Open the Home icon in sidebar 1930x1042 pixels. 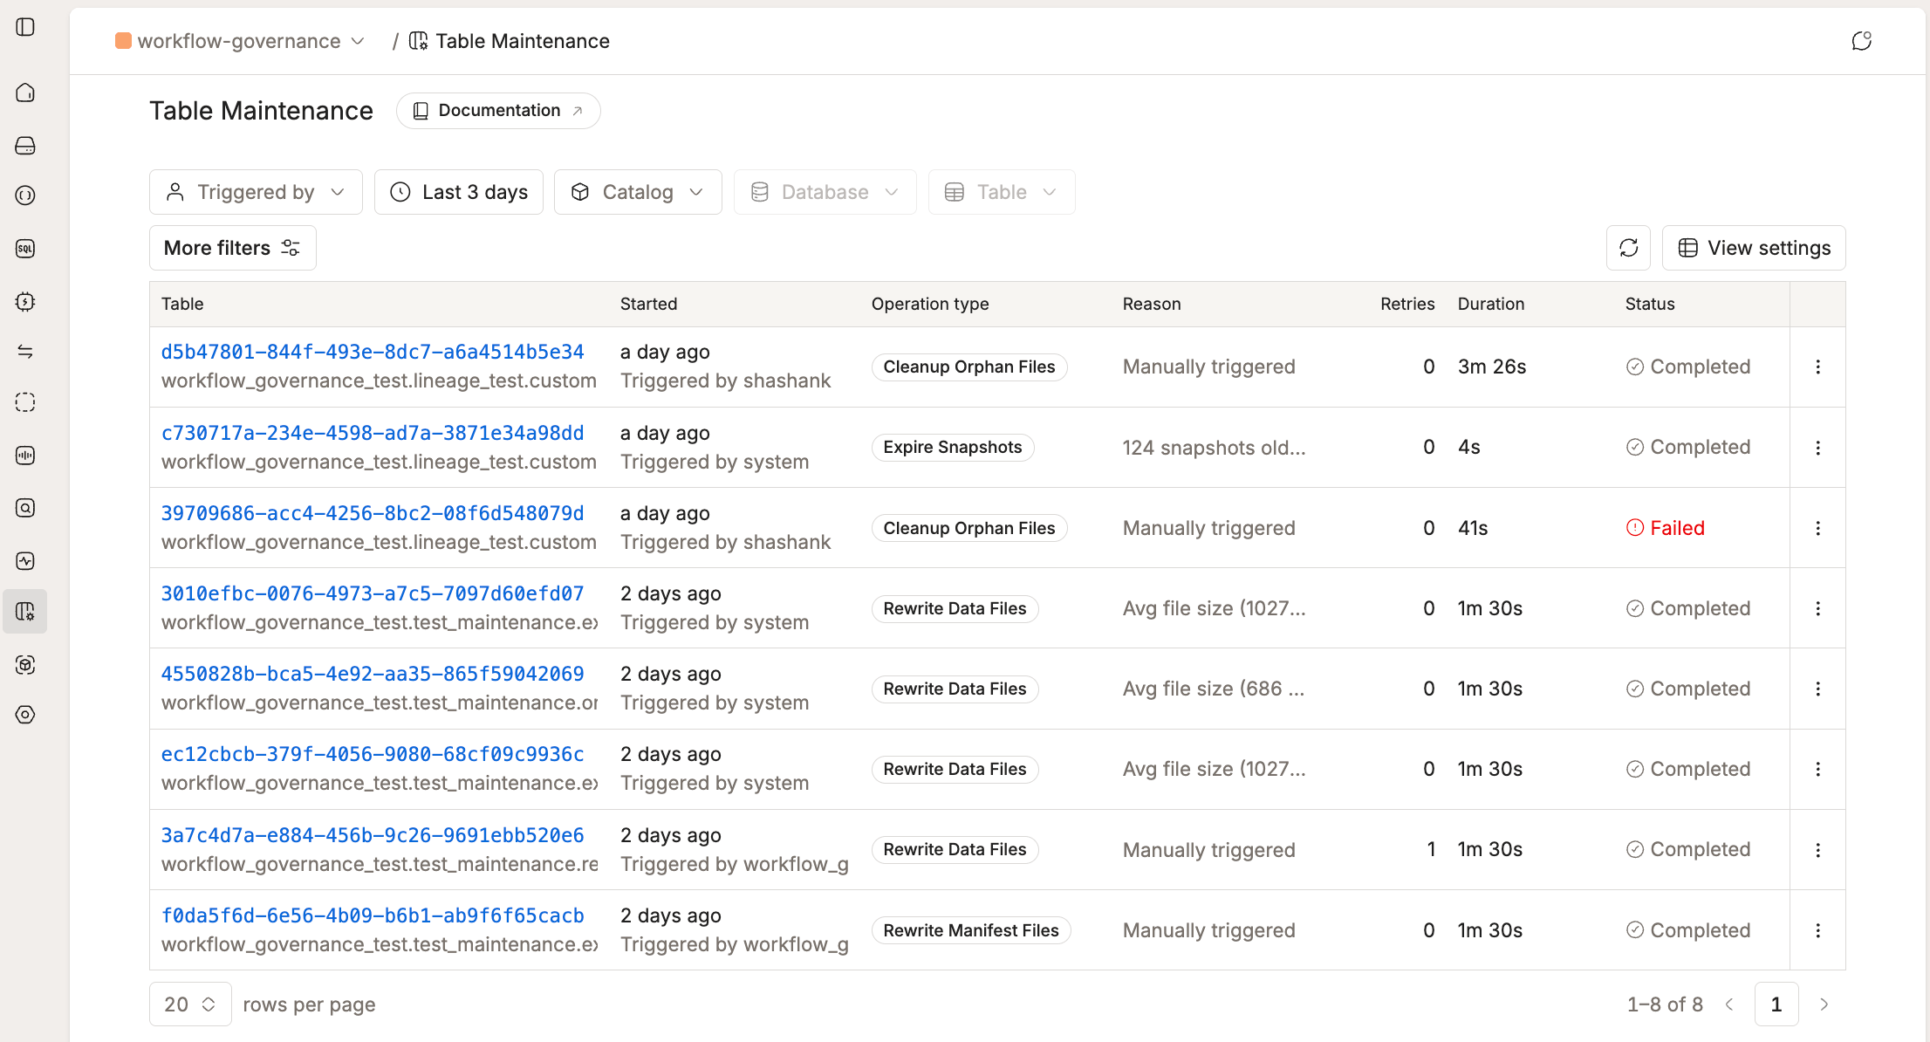coord(25,93)
